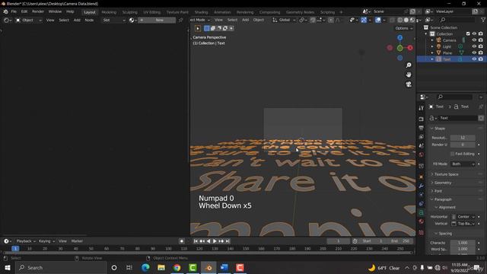Click the snapping magnet icon in viewport header
Viewport: 487px width, 274px height.
[313, 20]
